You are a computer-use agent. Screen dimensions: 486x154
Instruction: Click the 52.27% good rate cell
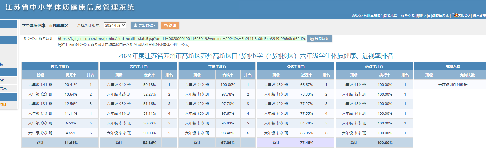coord(150,94)
